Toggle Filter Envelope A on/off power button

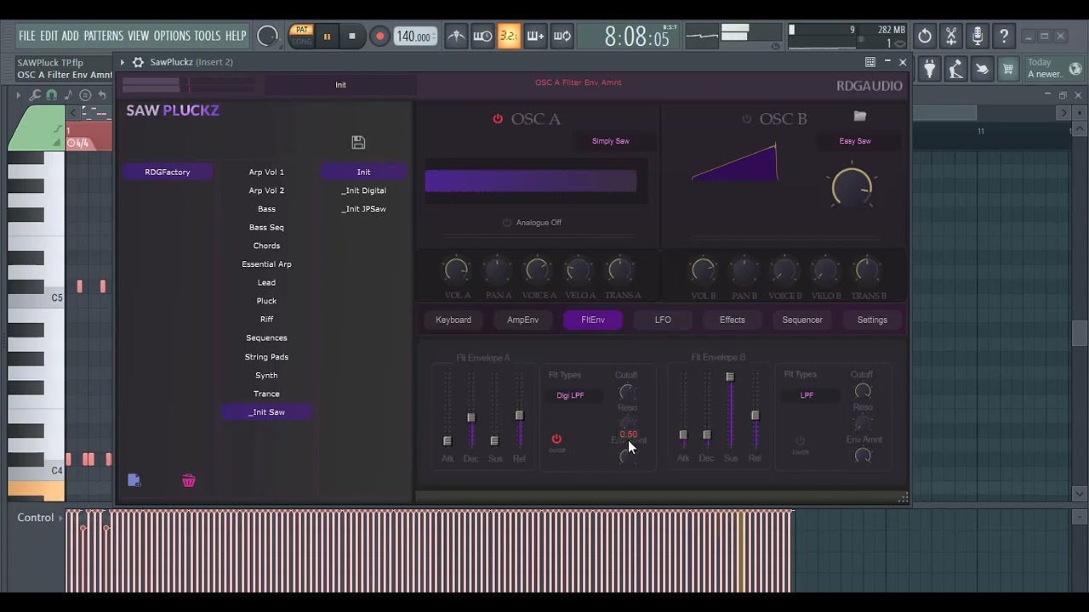click(x=556, y=439)
